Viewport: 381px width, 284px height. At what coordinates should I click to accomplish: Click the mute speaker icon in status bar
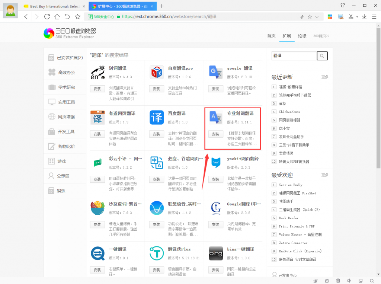(349, 281)
